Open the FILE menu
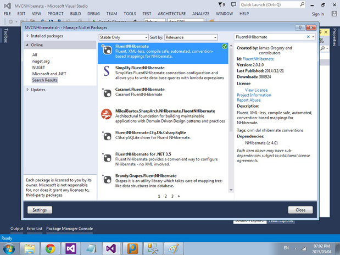 [x=7, y=14]
